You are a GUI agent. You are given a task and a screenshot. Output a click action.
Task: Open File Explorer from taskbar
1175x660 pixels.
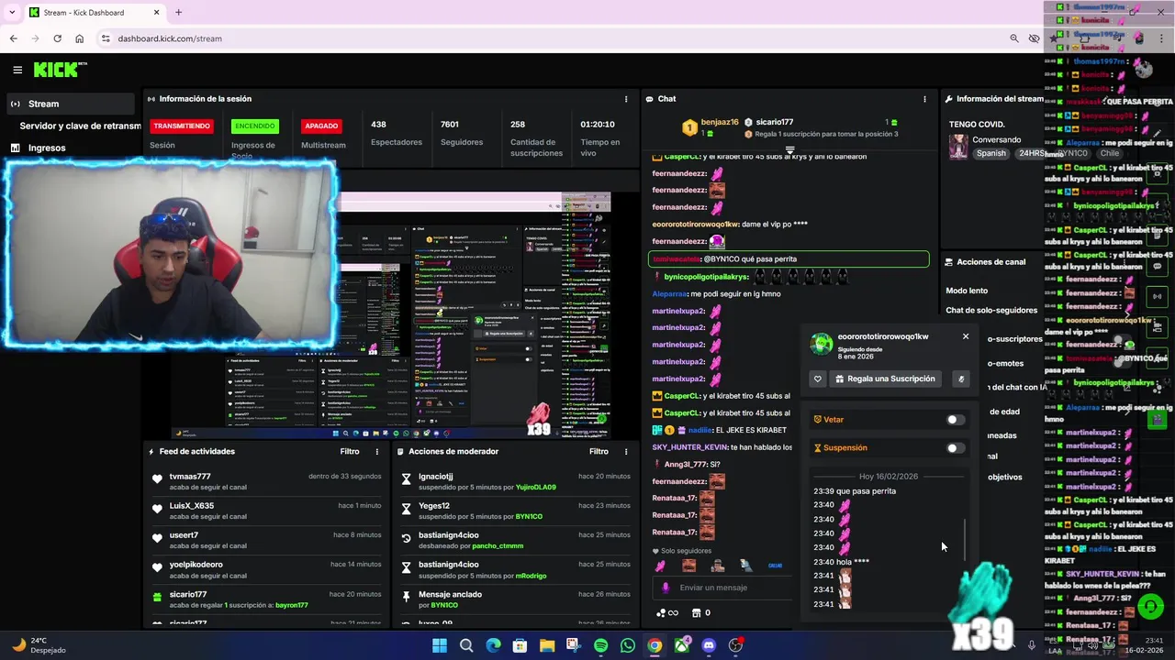click(547, 645)
